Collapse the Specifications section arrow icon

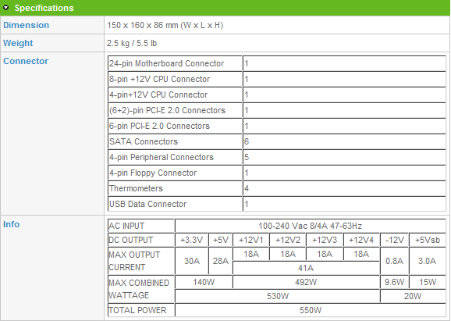[x=6, y=8]
